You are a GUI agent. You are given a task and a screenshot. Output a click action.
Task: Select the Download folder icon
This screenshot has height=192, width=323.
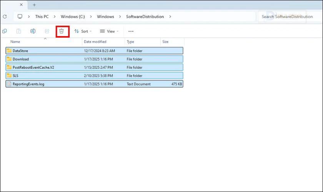coord(9,59)
